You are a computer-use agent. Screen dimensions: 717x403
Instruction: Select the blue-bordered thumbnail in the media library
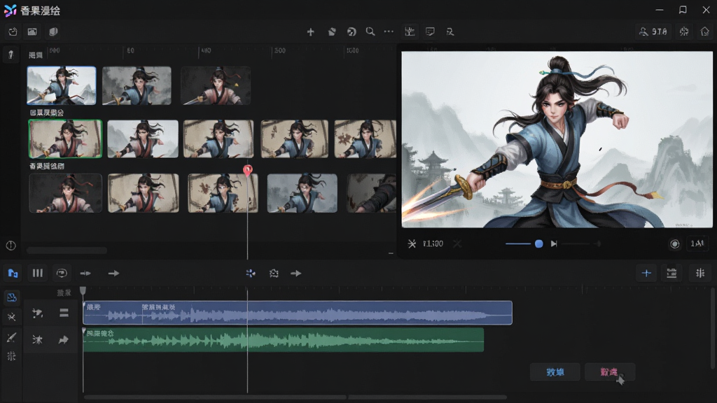pos(62,85)
